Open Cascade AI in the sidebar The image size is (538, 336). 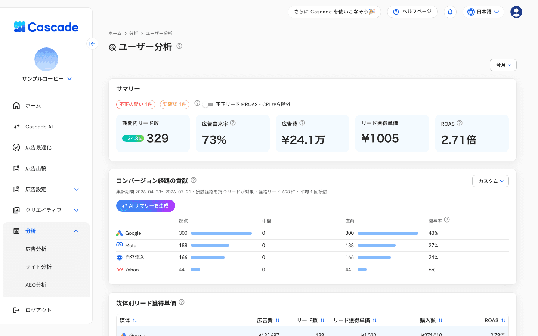(x=46, y=127)
